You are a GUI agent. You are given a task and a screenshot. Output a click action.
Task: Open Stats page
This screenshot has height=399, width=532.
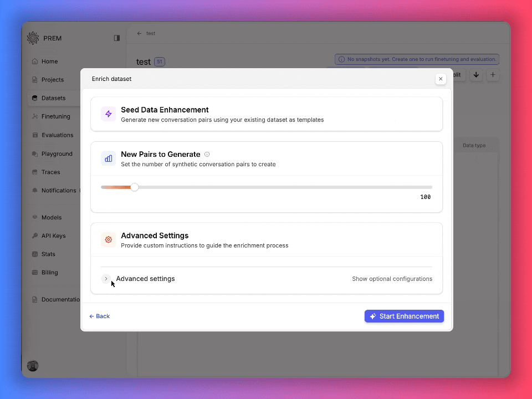point(48,254)
